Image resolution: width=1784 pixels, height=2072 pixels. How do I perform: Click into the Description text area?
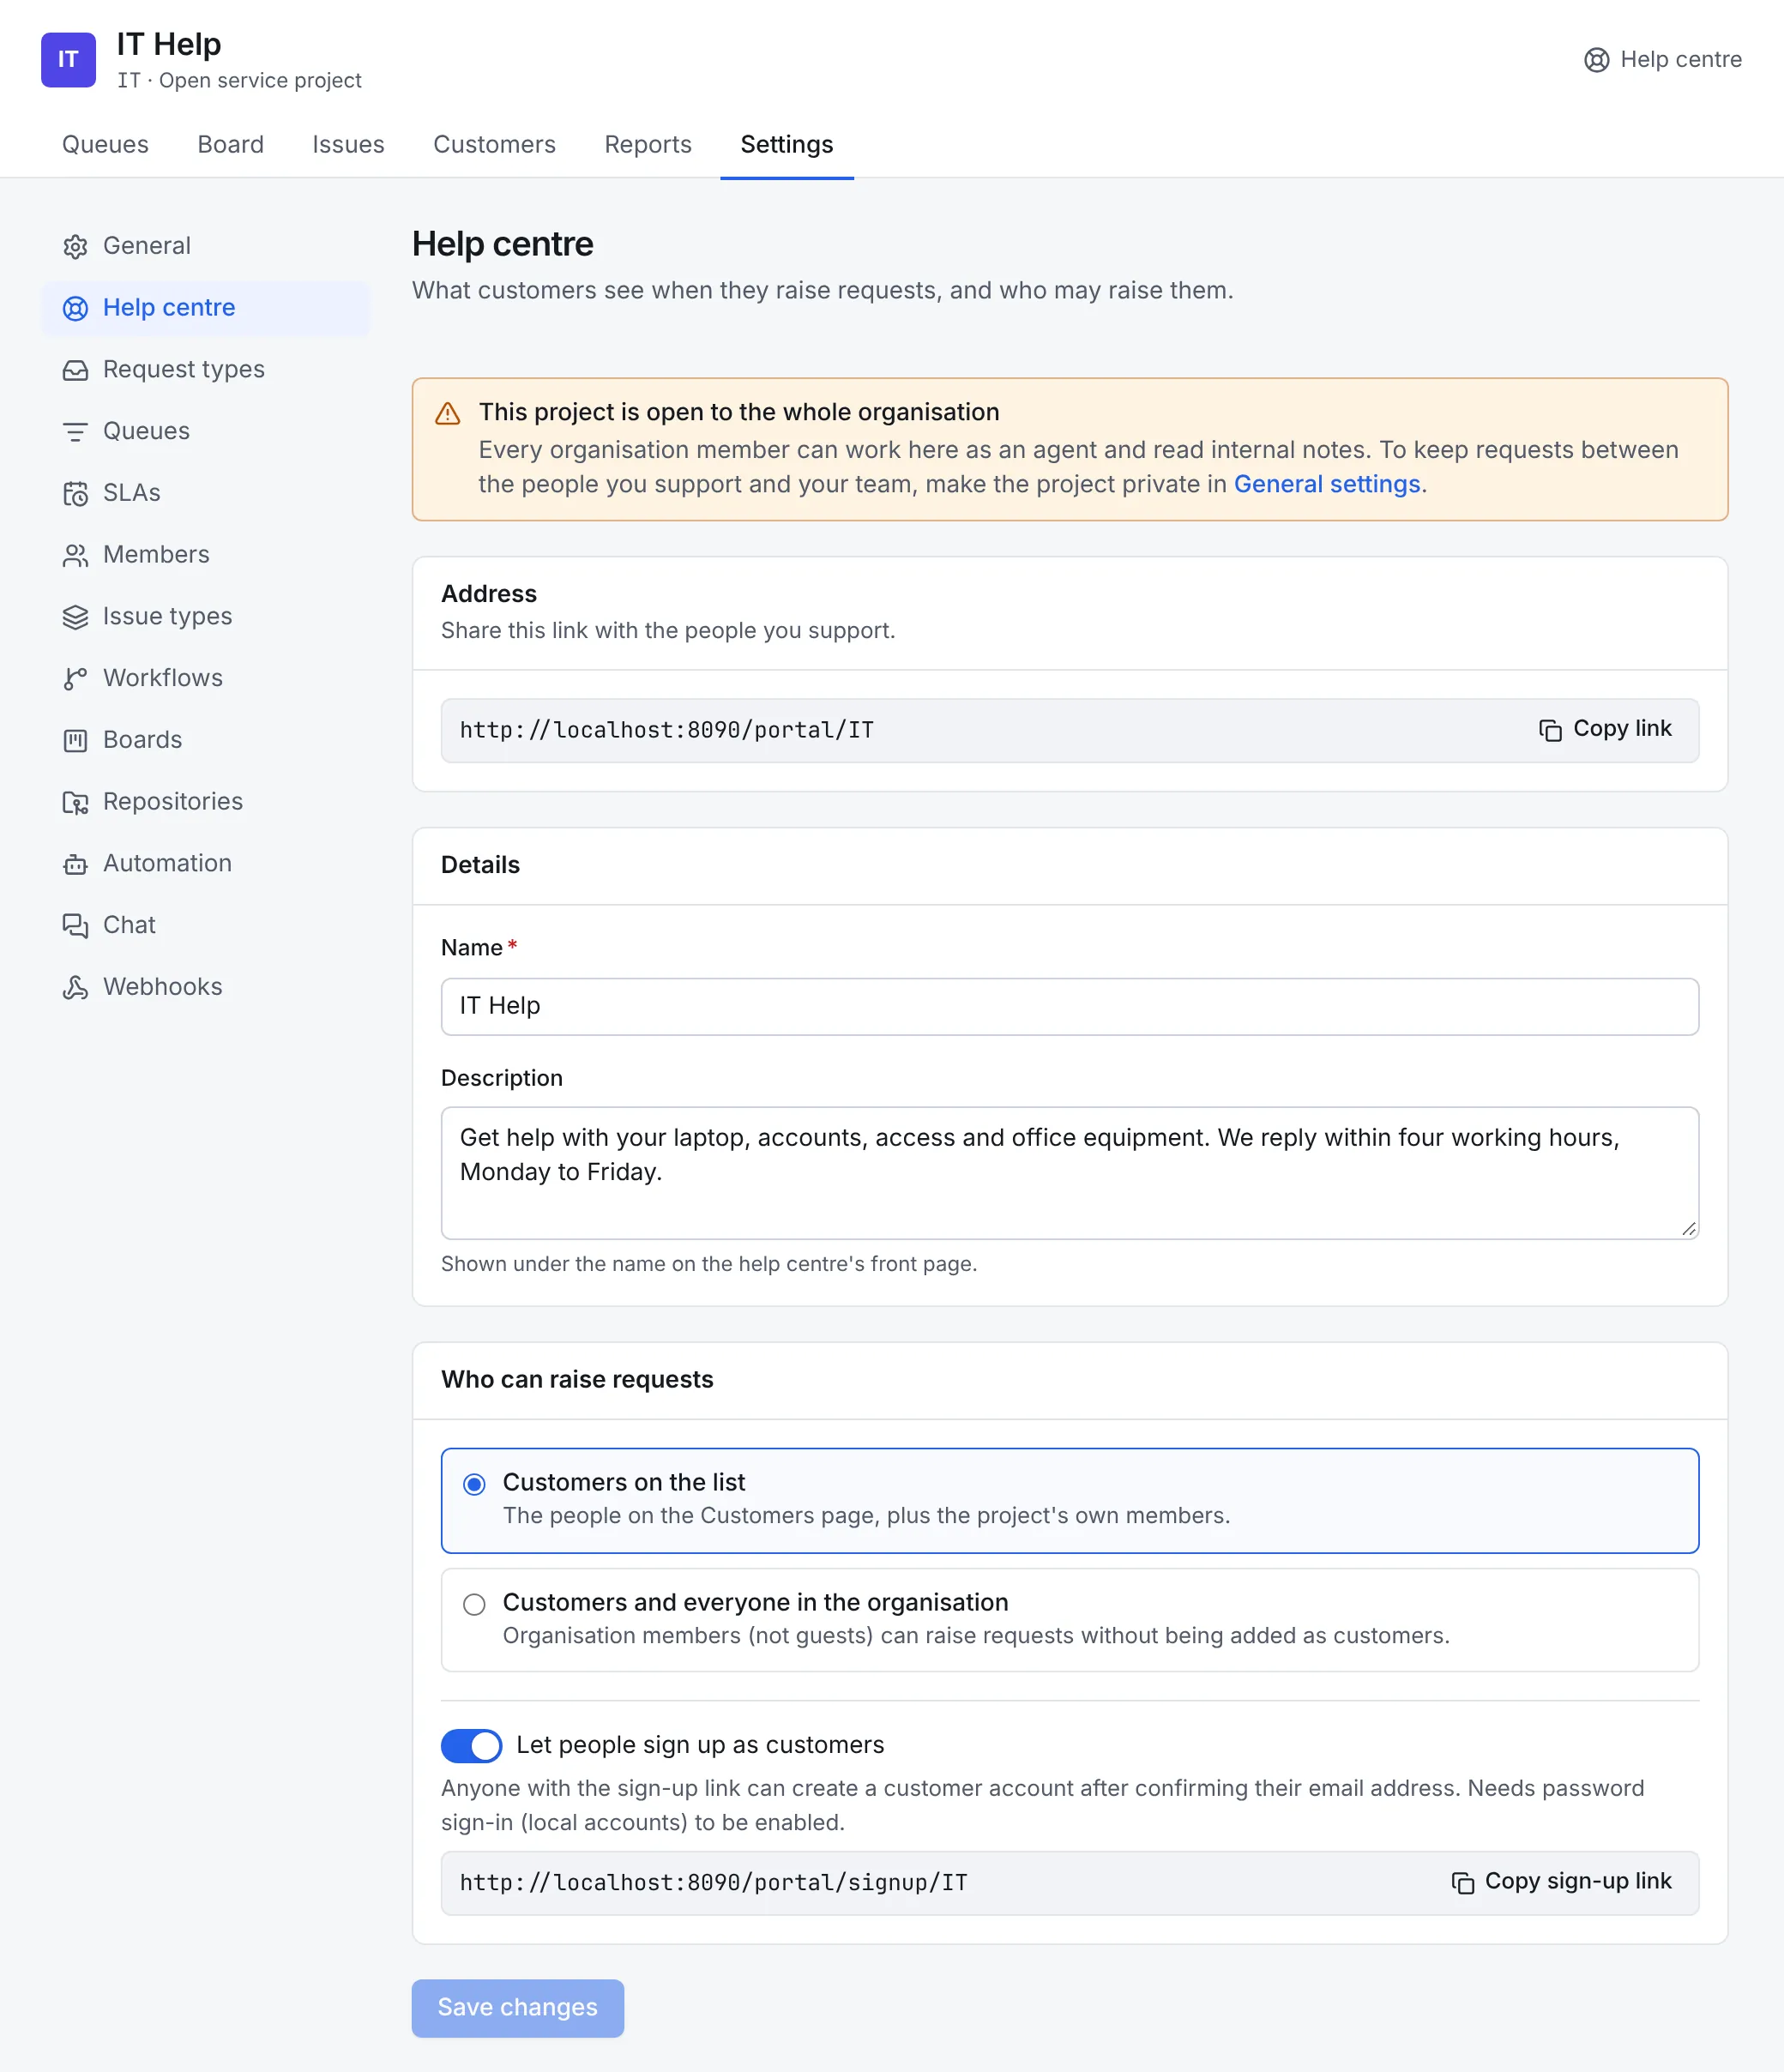pyautogui.click(x=1069, y=1172)
